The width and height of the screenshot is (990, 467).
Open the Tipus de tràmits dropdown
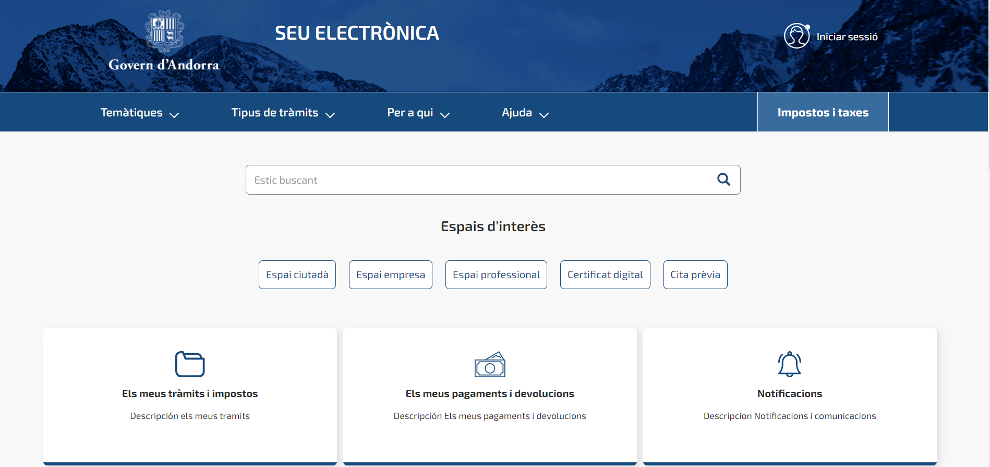tap(283, 113)
